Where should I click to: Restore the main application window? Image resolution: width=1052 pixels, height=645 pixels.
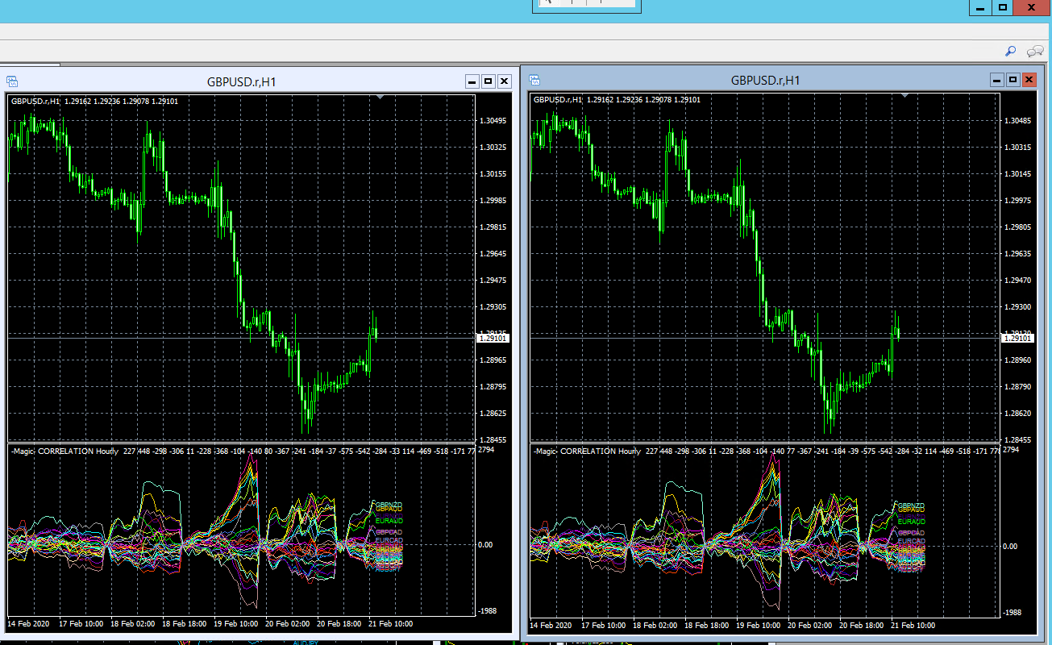click(1002, 7)
